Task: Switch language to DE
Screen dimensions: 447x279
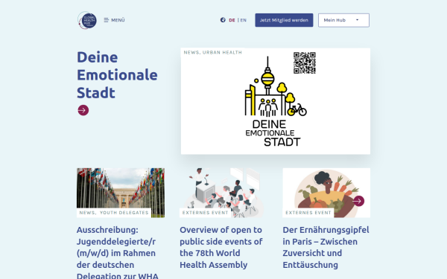Action: tap(232, 20)
